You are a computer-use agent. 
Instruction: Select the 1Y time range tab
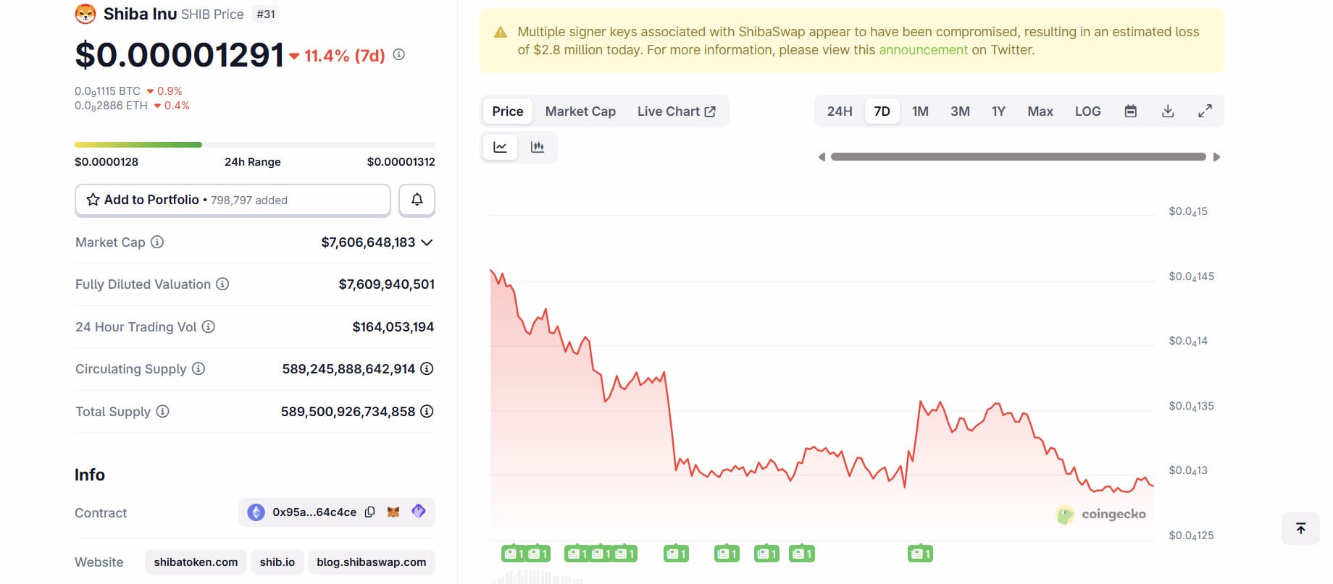pyautogui.click(x=998, y=111)
